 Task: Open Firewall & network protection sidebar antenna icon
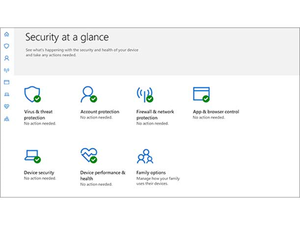coord(6,70)
